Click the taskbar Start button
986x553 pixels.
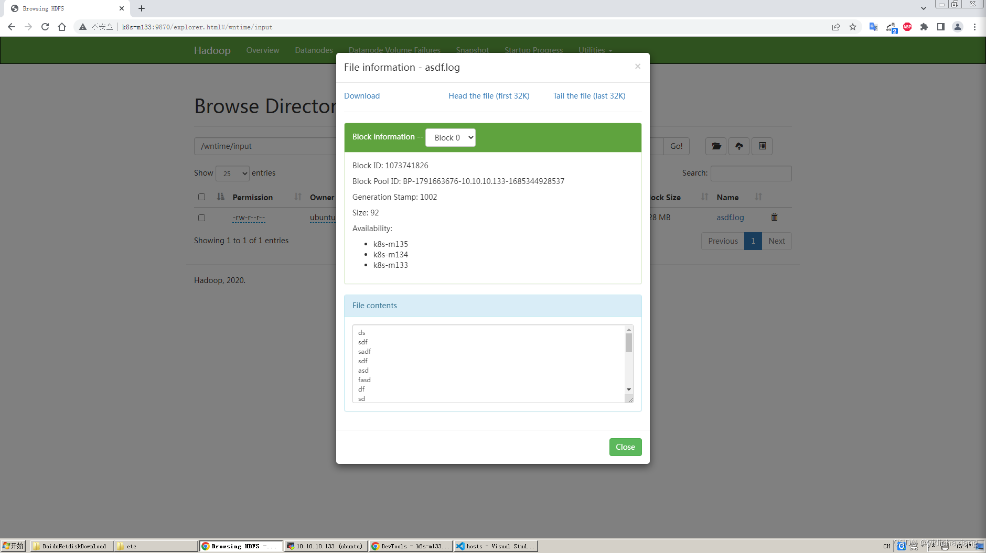click(13, 546)
